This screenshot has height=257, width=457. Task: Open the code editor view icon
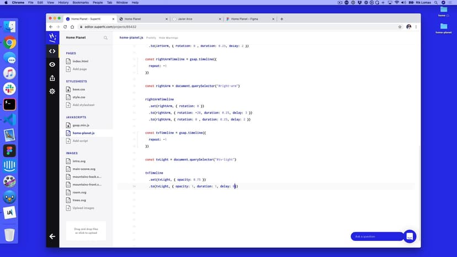[x=52, y=51]
